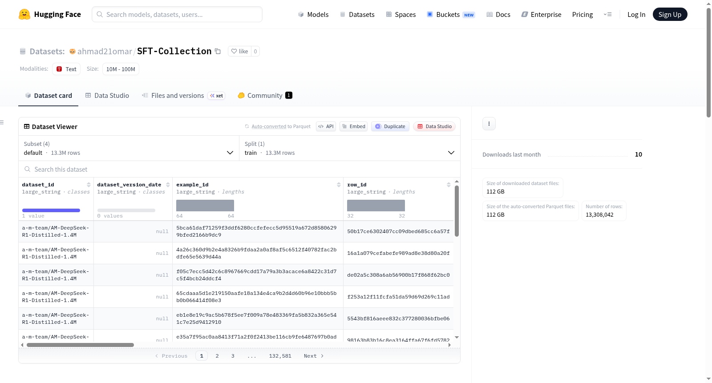The width and height of the screenshot is (712, 383).
Task: Open the three-dot options menu in the sidebar
Action: pos(489,124)
